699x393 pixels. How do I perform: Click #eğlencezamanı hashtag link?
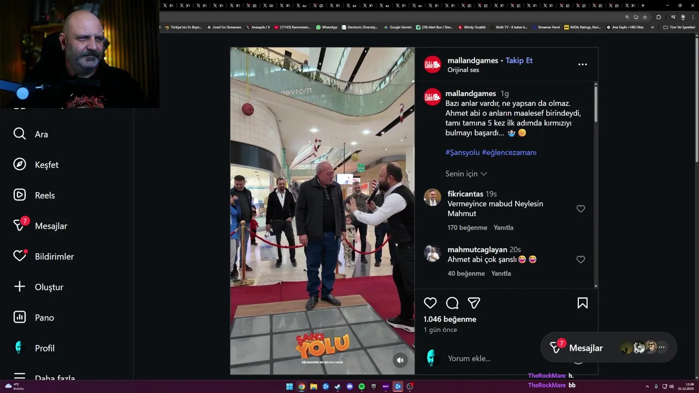(509, 152)
